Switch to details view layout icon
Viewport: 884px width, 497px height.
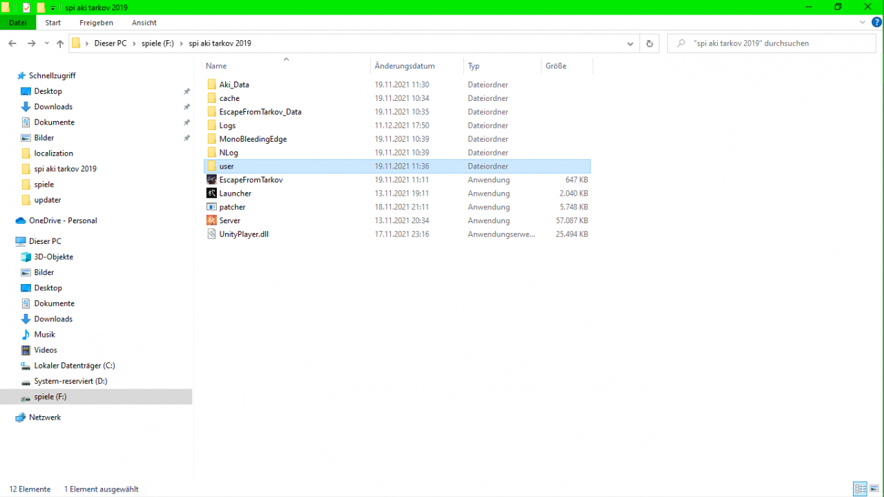click(860, 489)
